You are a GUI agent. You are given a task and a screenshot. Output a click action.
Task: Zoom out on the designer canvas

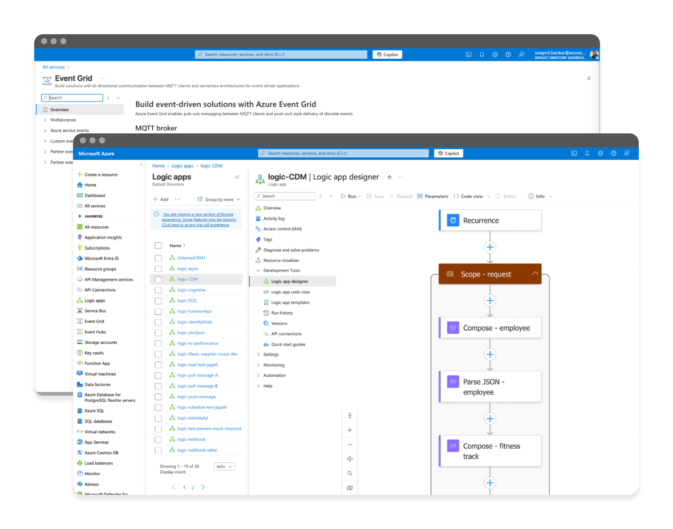click(350, 445)
